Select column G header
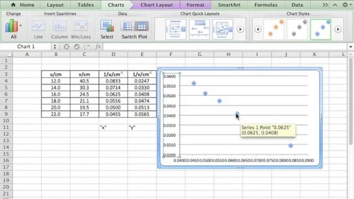 (200, 54)
